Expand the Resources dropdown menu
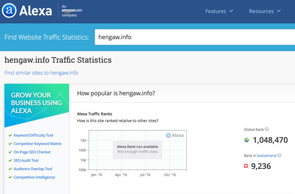Viewport: 295px width, 194px height. click(x=265, y=11)
